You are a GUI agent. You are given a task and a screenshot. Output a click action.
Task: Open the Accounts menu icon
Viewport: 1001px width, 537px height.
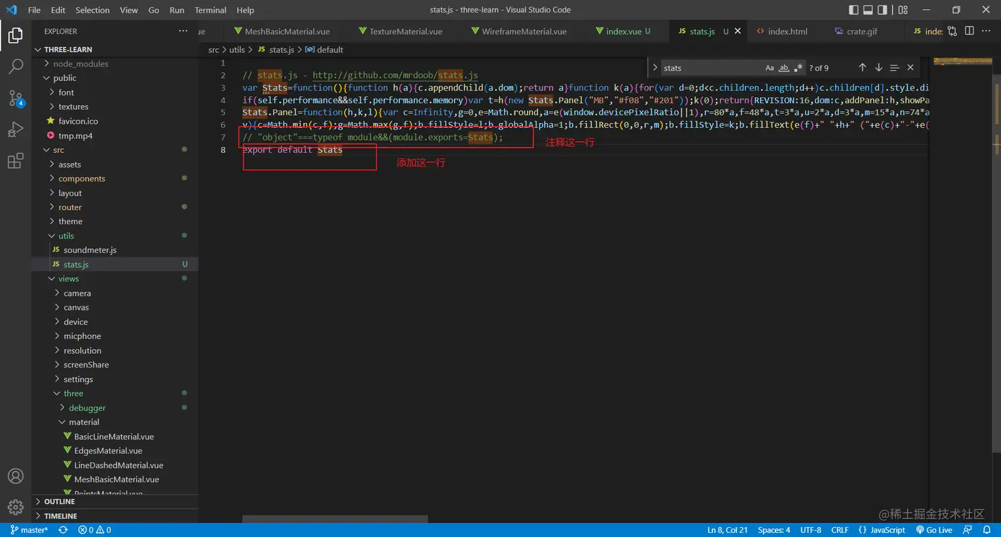pos(15,476)
